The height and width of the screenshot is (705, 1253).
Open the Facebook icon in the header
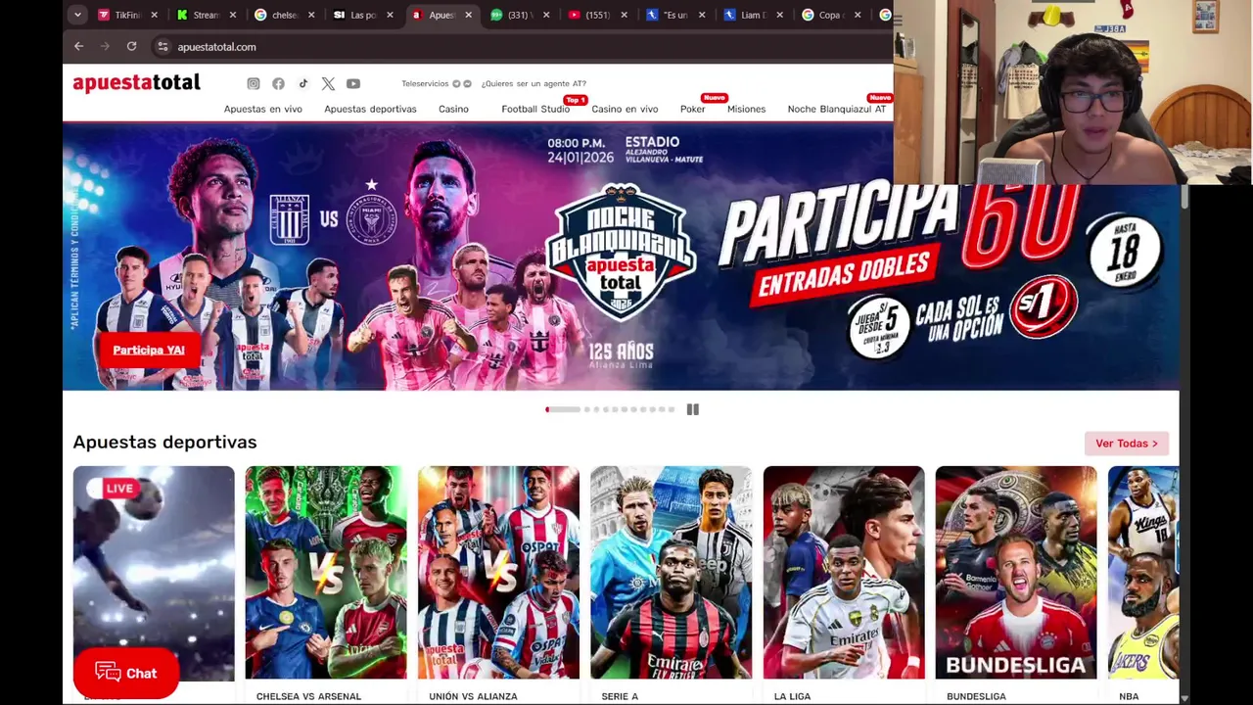tap(278, 84)
